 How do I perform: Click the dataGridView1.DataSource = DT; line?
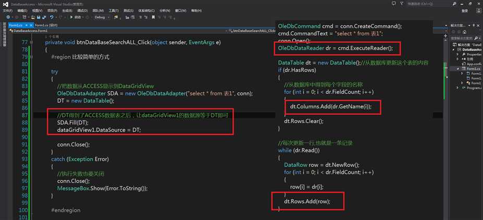click(x=99, y=130)
